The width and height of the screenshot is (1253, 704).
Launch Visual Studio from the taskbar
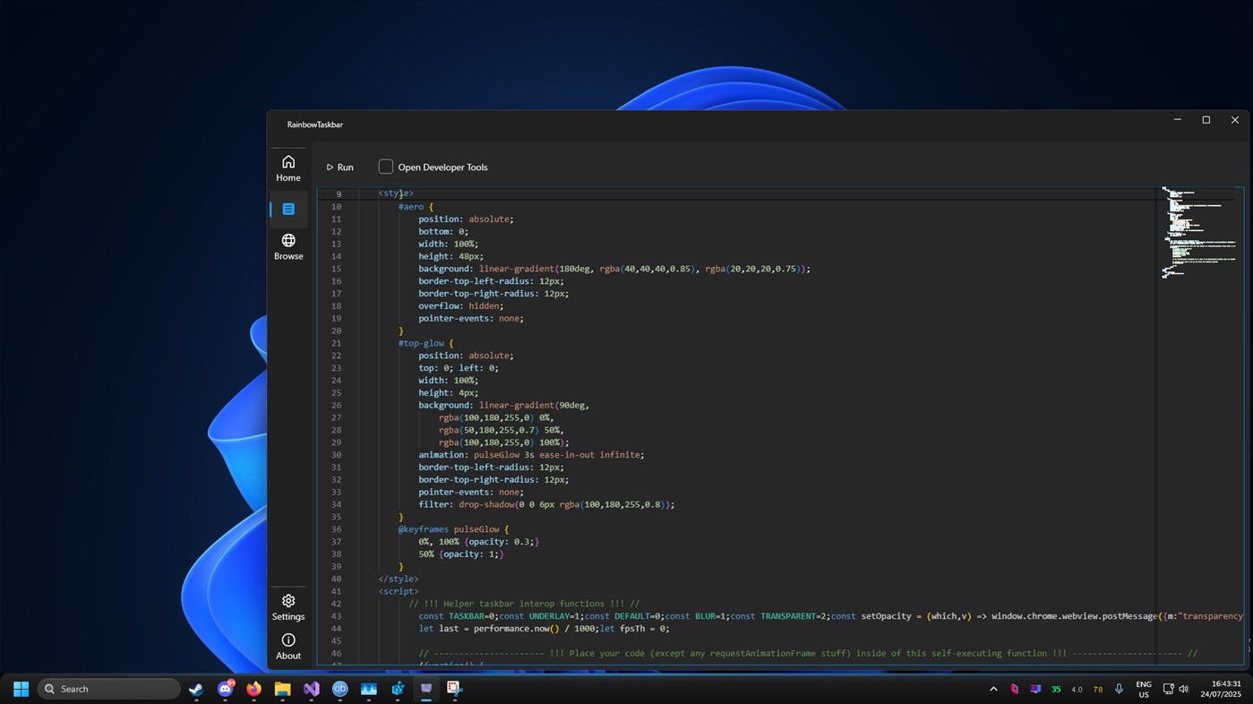312,689
